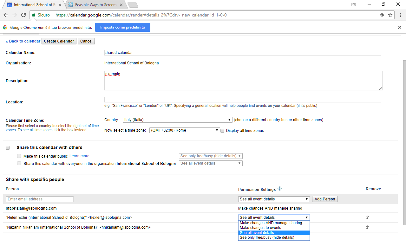
Task: Check share with everyone in organisation
Action: [19, 163]
